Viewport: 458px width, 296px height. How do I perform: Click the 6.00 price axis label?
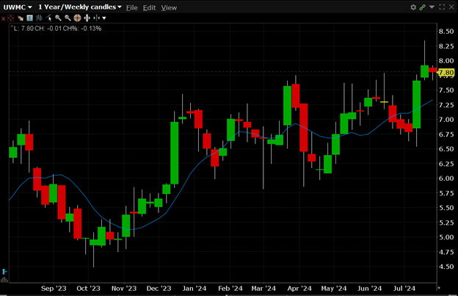pyautogui.click(x=446, y=178)
